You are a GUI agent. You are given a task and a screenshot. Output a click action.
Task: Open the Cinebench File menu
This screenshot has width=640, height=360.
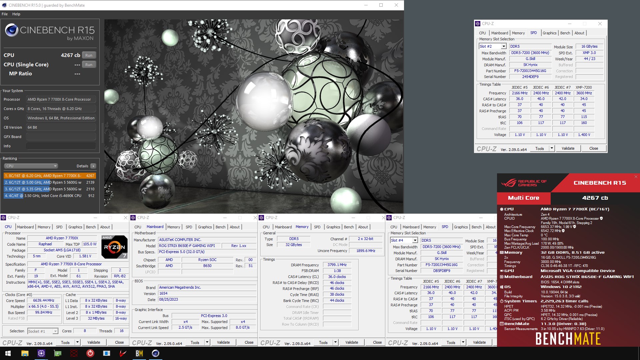[5, 14]
